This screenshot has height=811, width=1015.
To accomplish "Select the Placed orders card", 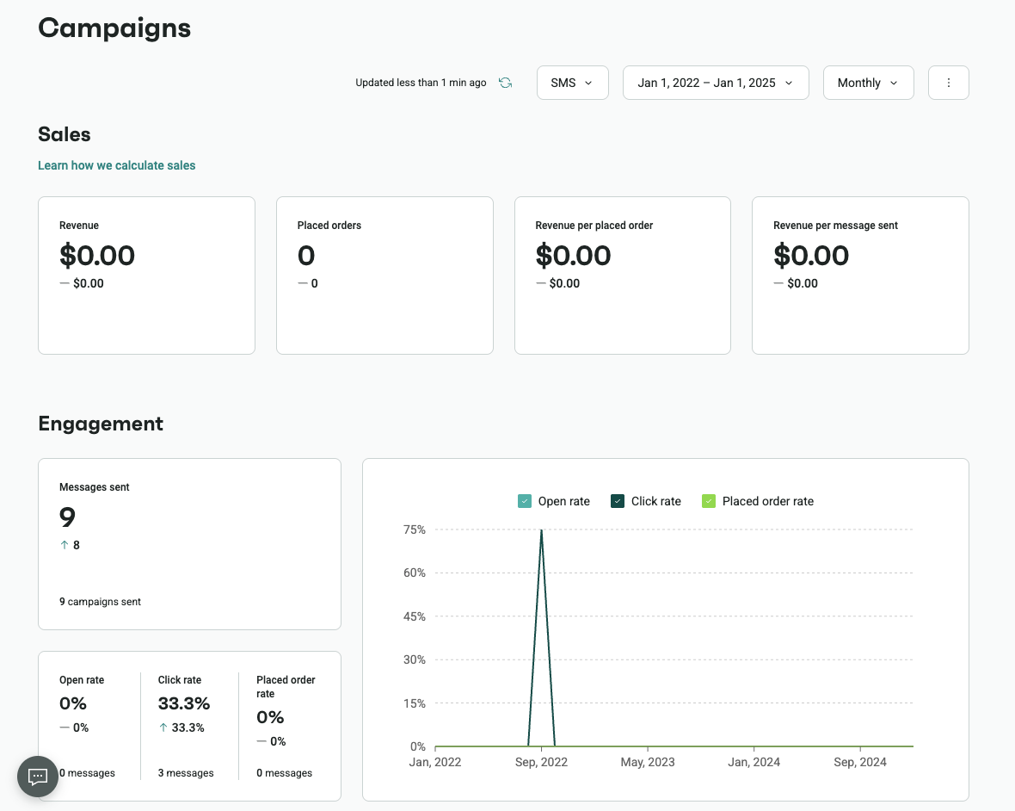I will 384,275.
